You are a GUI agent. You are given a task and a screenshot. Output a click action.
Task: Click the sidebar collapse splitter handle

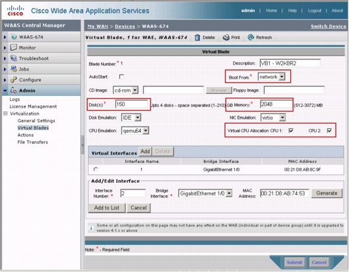coord(82,145)
